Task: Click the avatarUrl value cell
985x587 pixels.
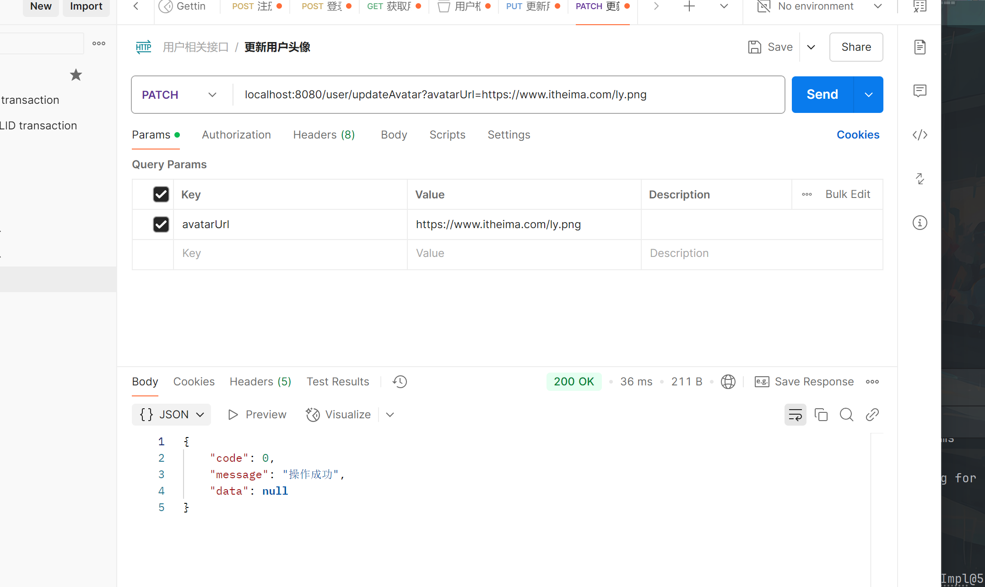Action: [x=524, y=224]
